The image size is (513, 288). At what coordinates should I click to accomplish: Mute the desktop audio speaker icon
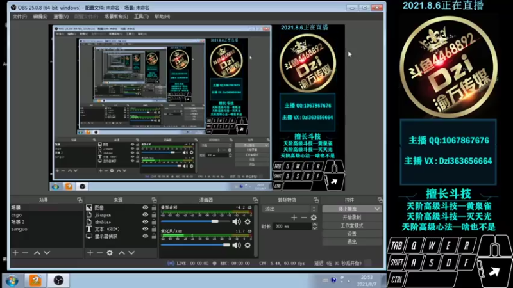[236, 221]
